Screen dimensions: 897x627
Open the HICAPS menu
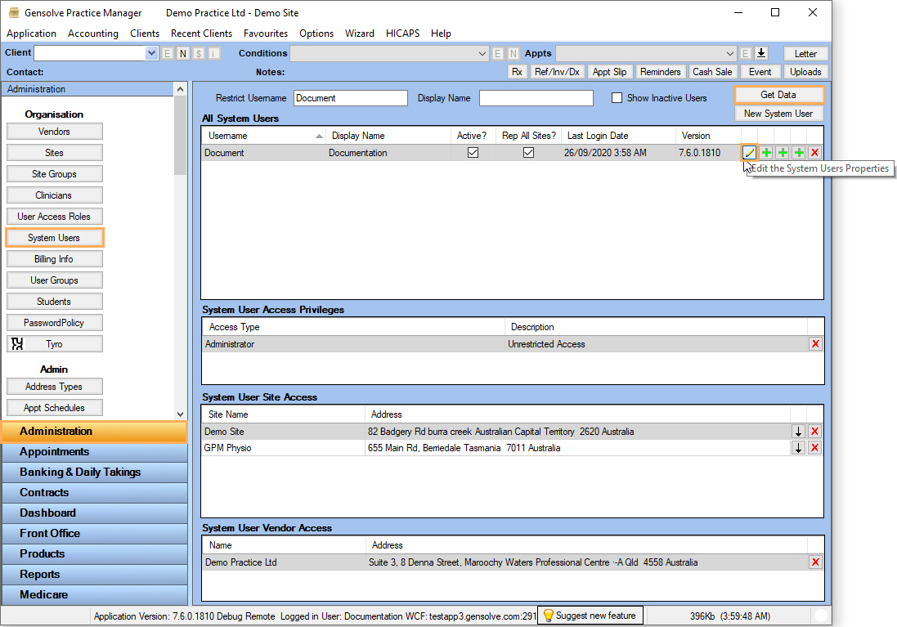pyautogui.click(x=402, y=34)
